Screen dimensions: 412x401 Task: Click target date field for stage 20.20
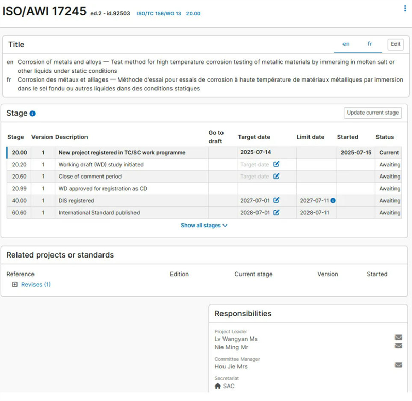click(x=254, y=165)
